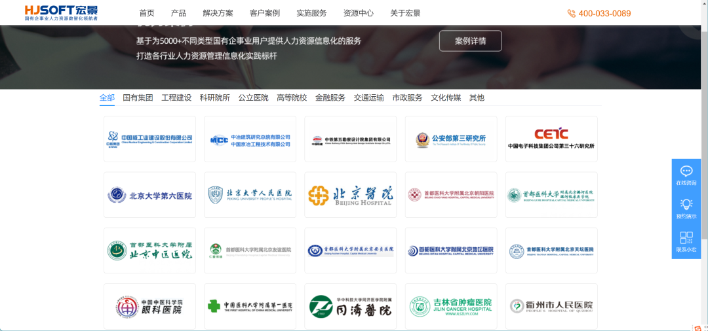The image size is (708, 331).
Task: Open 关于宏景 navigation item
Action: coord(405,13)
